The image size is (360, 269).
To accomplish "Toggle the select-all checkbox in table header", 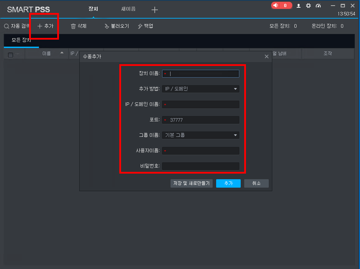I will tap(11, 55).
